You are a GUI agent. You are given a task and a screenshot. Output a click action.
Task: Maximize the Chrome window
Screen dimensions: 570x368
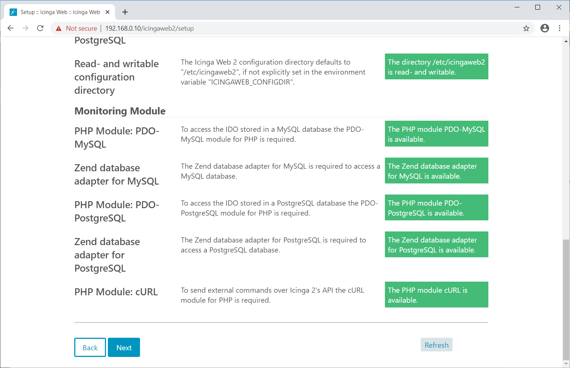pos(538,7)
